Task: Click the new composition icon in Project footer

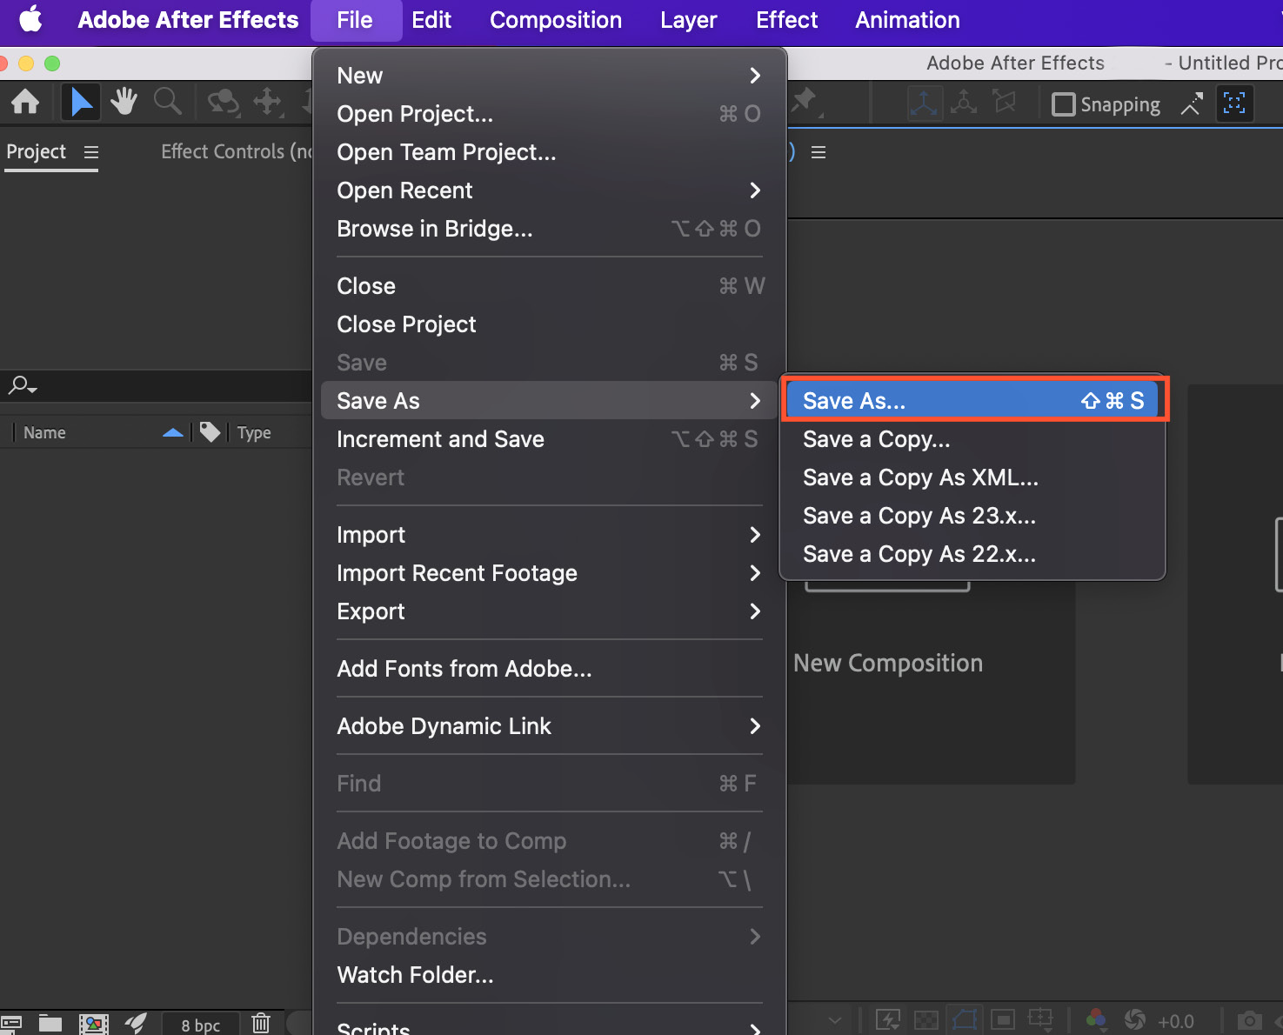Action: 93,1023
